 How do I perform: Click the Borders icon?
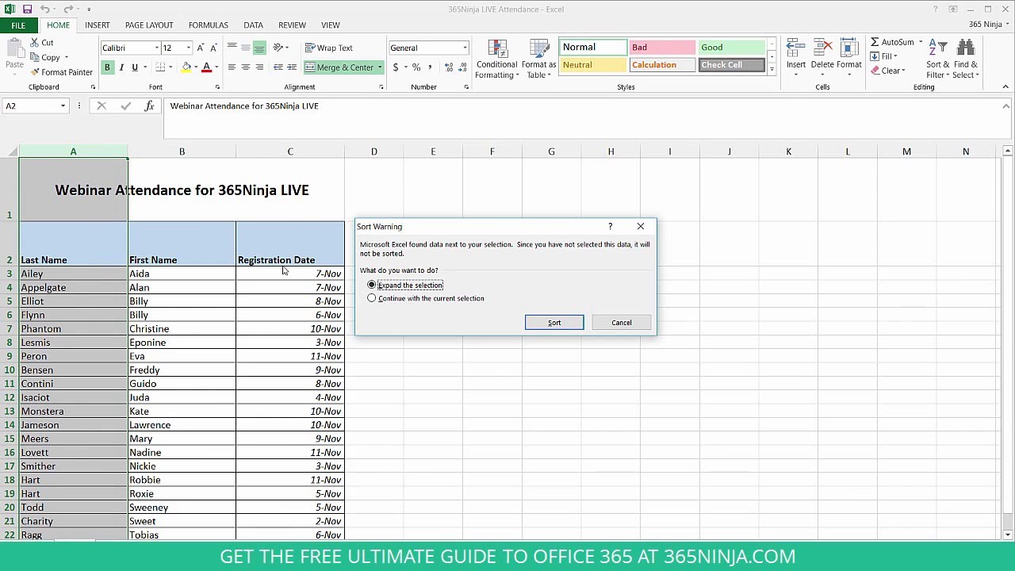click(x=160, y=67)
